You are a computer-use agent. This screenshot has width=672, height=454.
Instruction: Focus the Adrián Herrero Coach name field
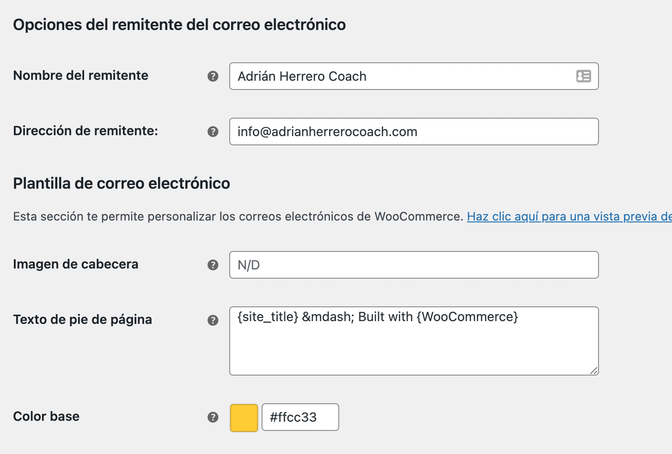tap(414, 76)
